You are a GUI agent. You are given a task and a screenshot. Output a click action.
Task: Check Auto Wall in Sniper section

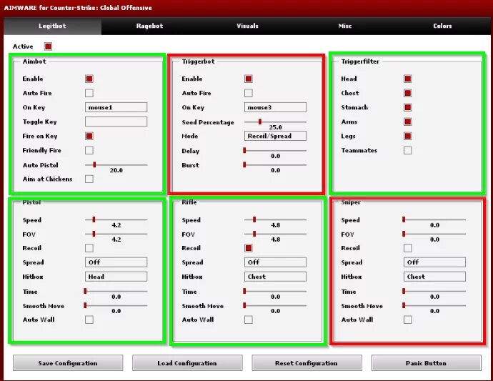click(x=408, y=320)
